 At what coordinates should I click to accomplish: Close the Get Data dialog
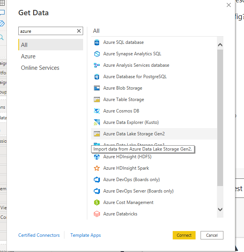229,5
